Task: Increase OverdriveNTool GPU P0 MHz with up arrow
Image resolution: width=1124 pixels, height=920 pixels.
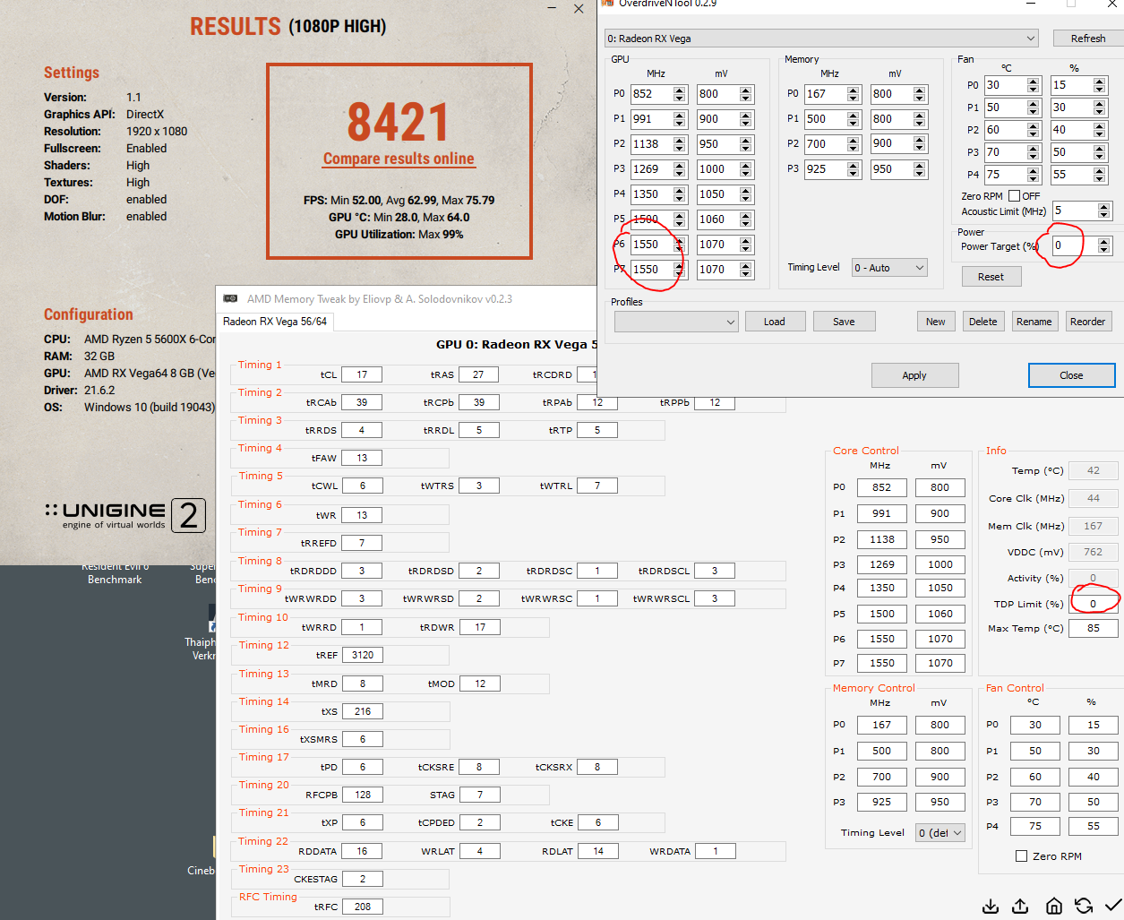Action: [680, 90]
